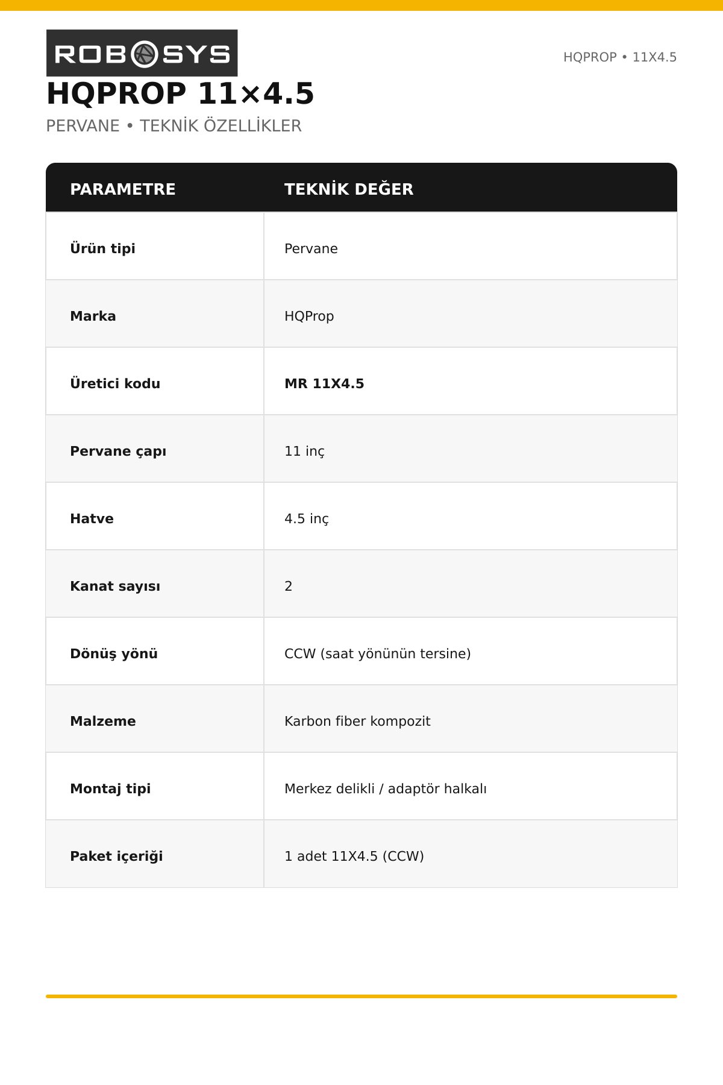Image resolution: width=723 pixels, height=1085 pixels.
Task: Select the Ürün tipi row label
Action: point(102,248)
